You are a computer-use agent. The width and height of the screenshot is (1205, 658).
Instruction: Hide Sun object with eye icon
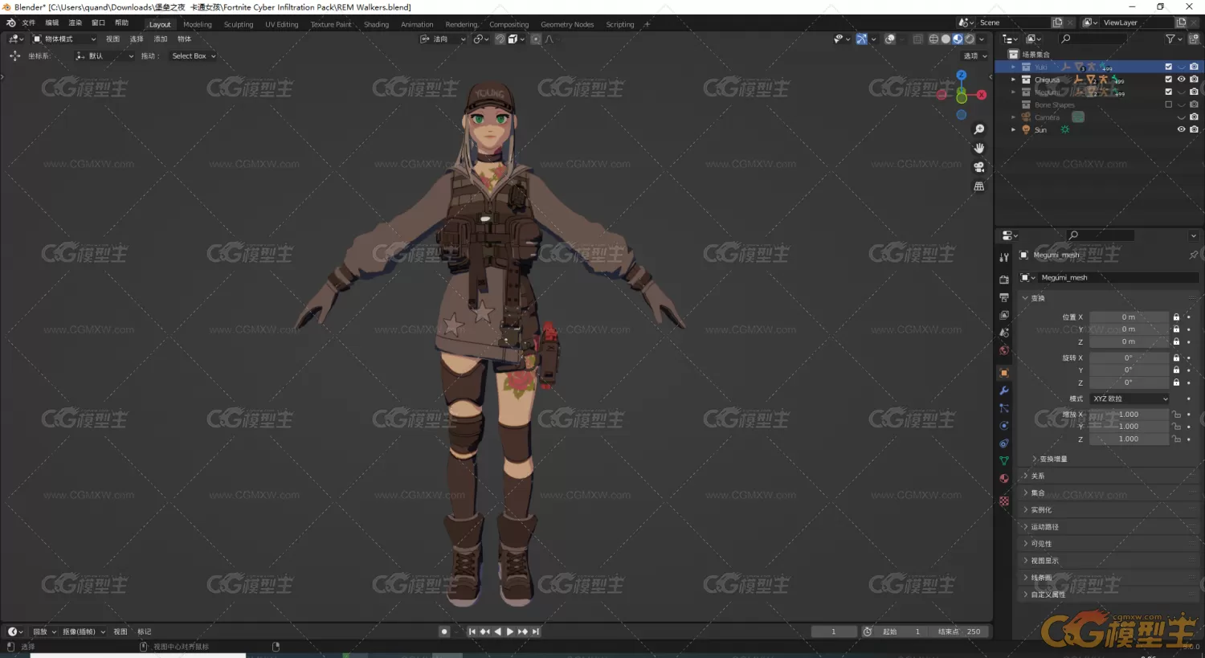1181,129
